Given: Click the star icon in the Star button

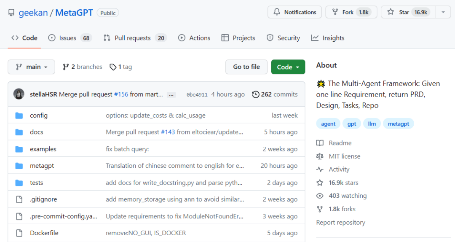Looking at the screenshot, I should [391, 12].
